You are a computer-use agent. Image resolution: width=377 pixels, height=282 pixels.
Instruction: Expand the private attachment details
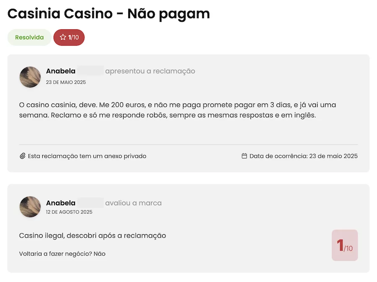coord(86,156)
